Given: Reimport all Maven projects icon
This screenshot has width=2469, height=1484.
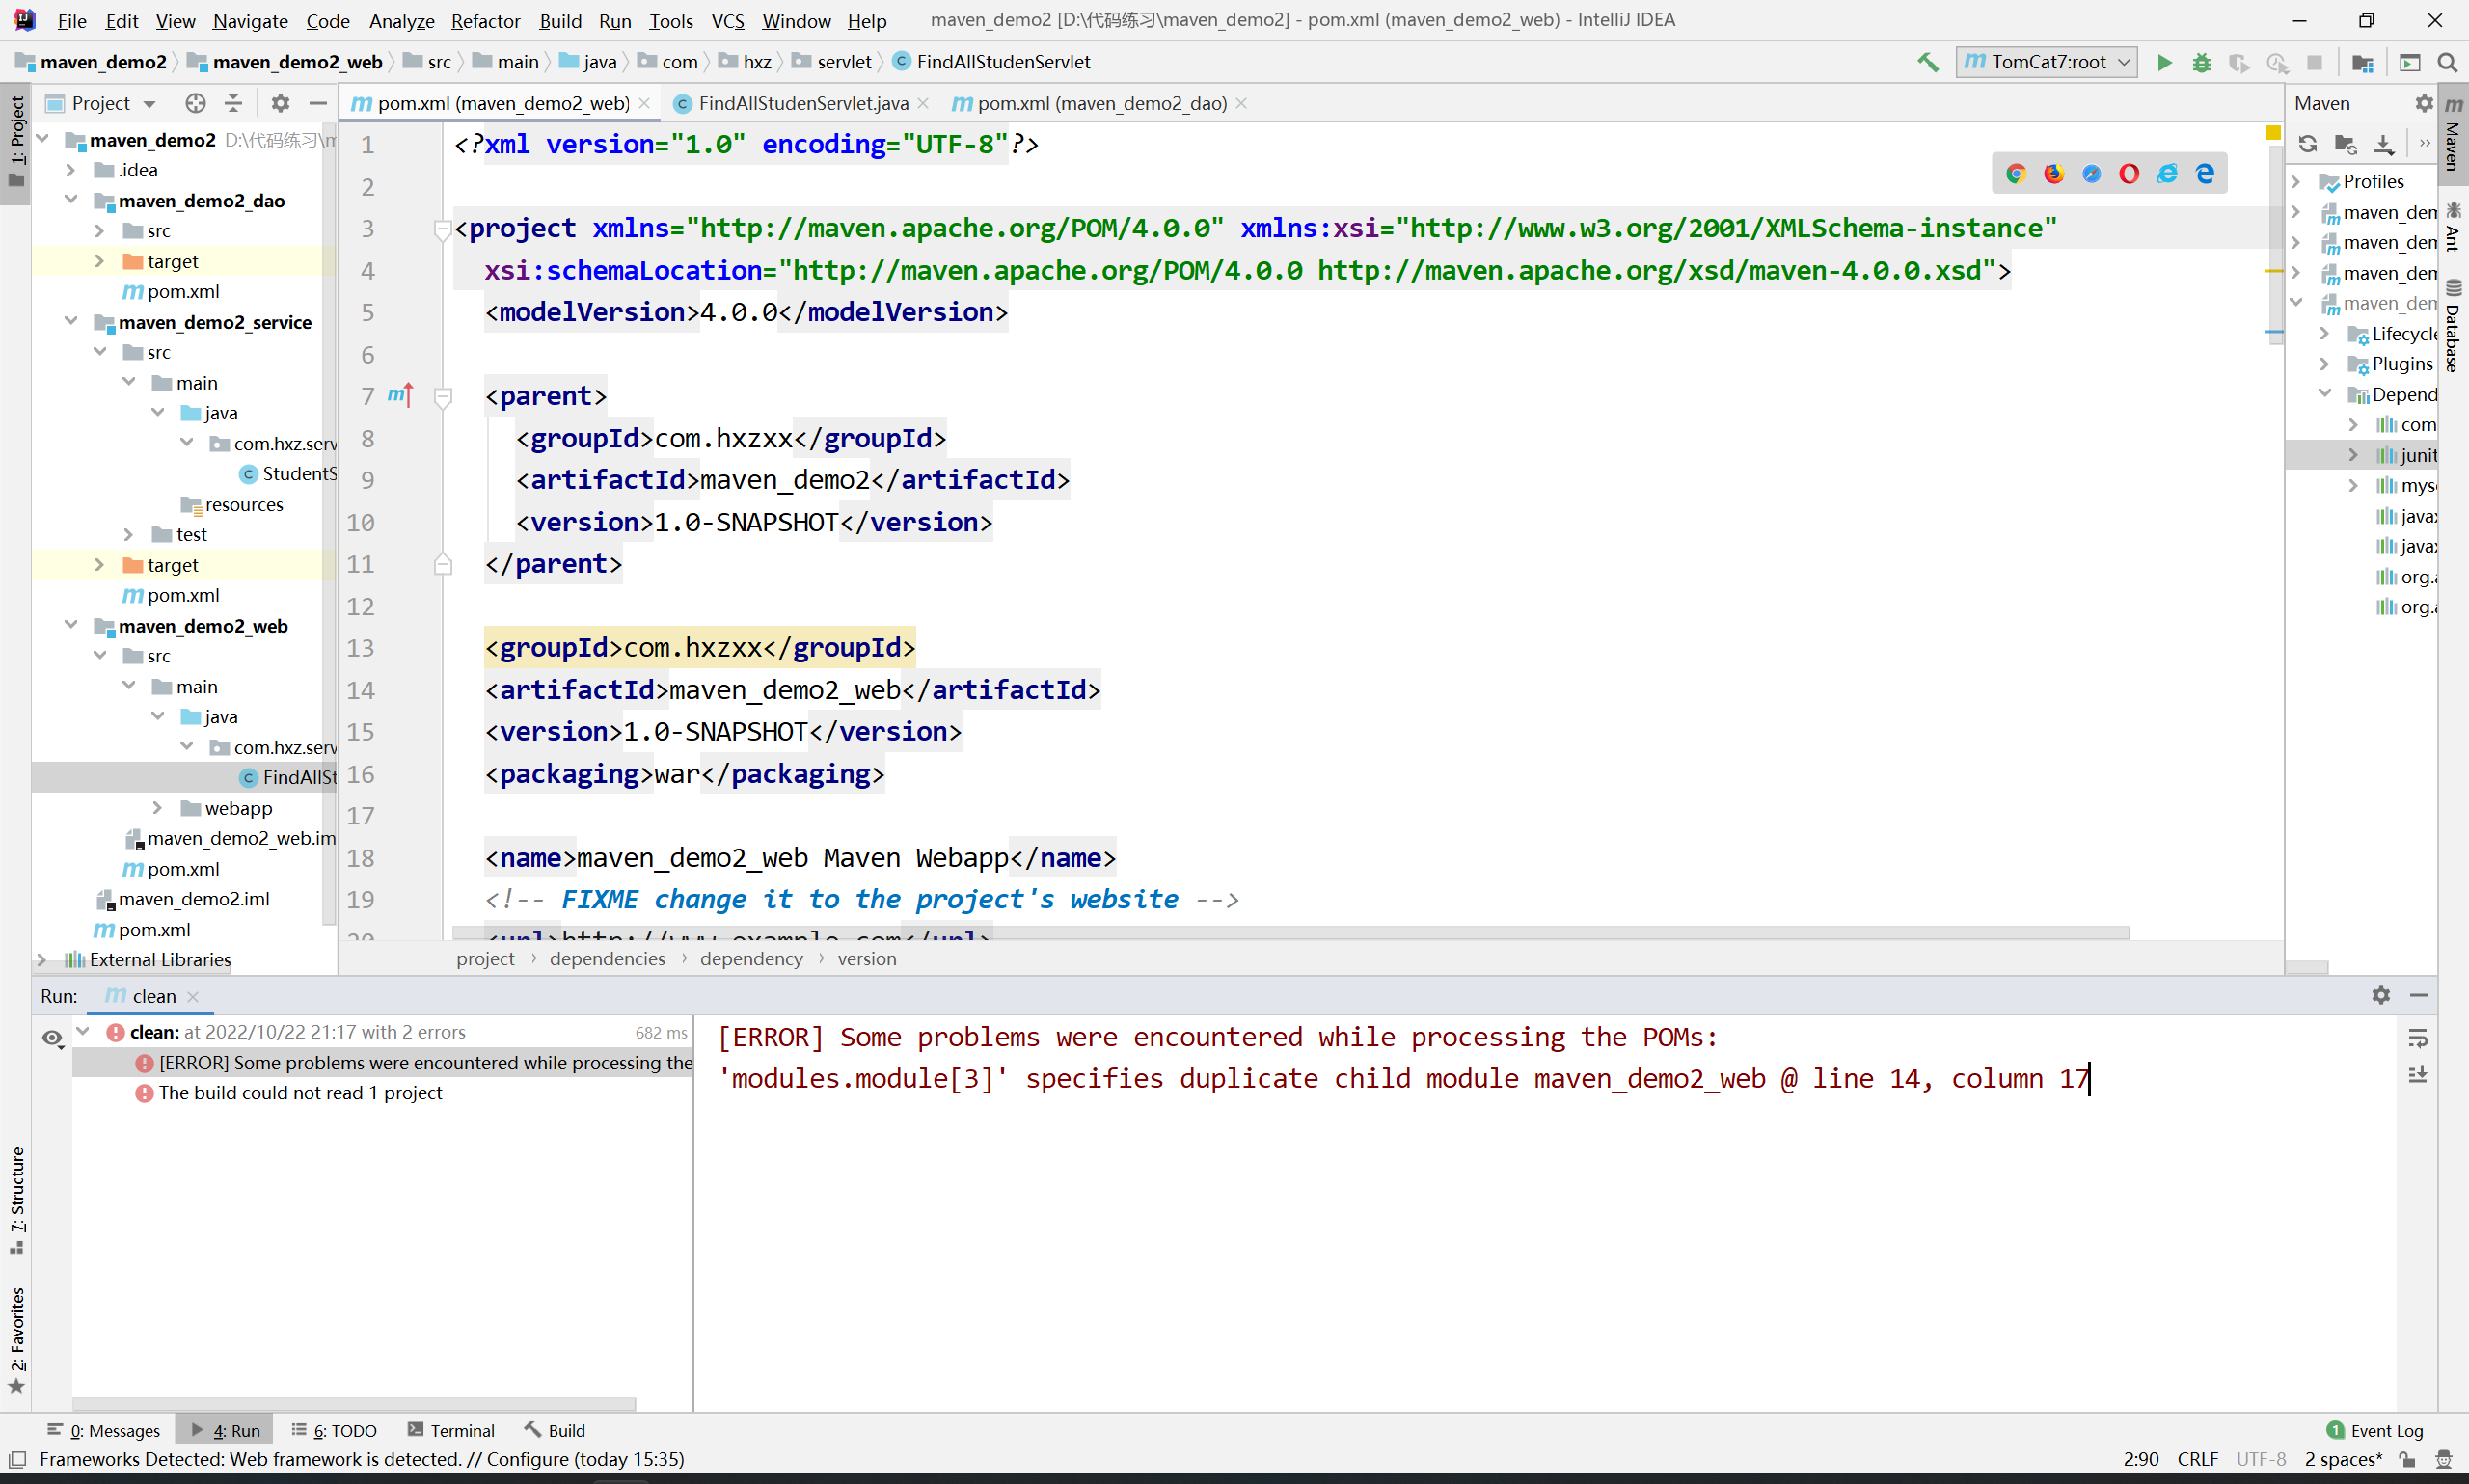Looking at the screenshot, I should [x=2307, y=144].
